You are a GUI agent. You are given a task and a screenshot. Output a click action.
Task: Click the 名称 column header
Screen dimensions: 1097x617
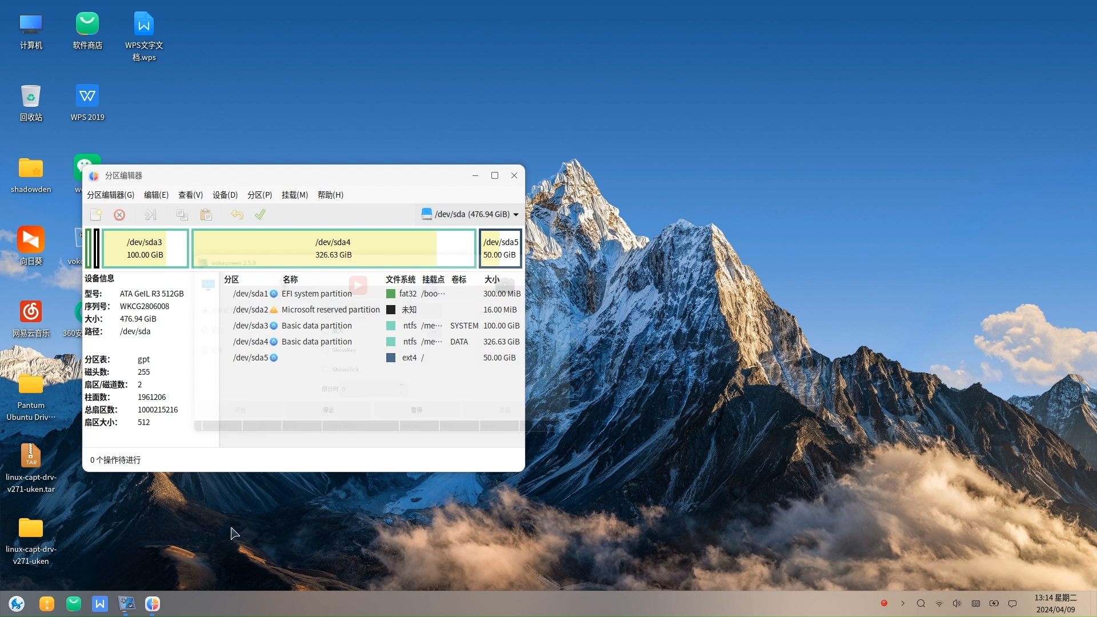[290, 279]
